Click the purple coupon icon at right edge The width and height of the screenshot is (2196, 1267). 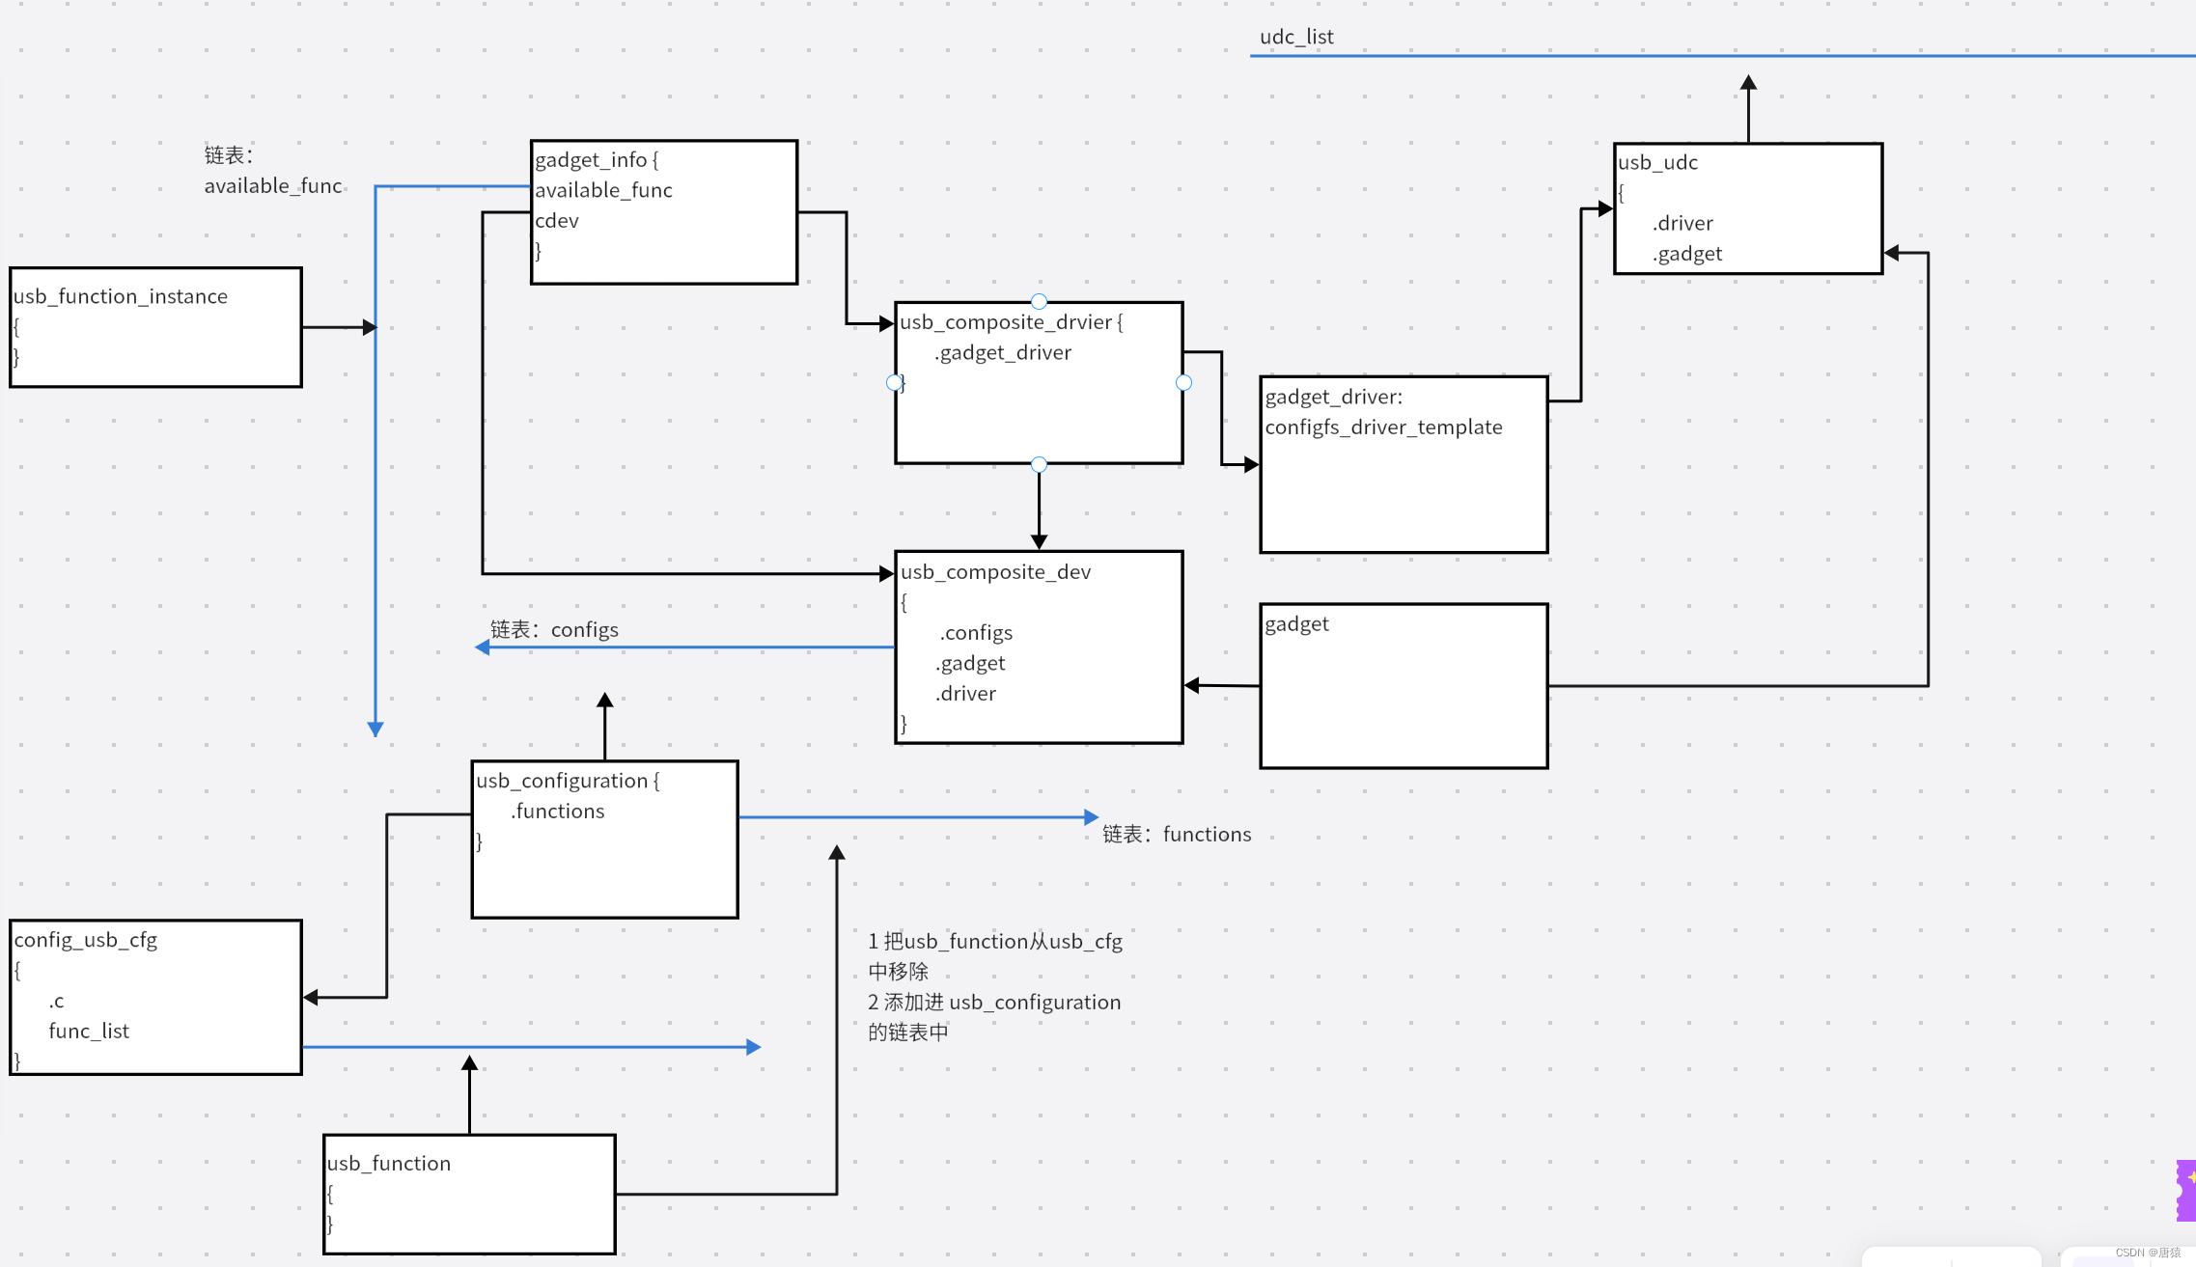(x=2185, y=1190)
